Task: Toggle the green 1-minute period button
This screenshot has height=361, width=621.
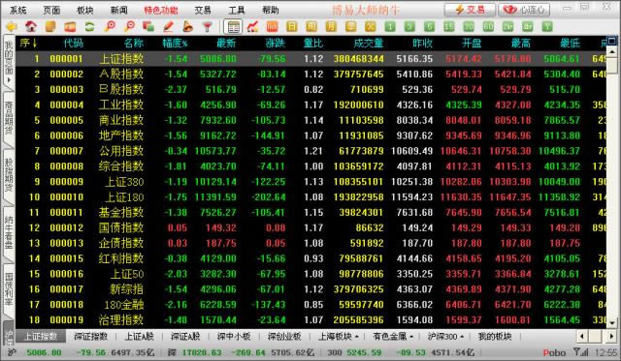Action: (390, 27)
